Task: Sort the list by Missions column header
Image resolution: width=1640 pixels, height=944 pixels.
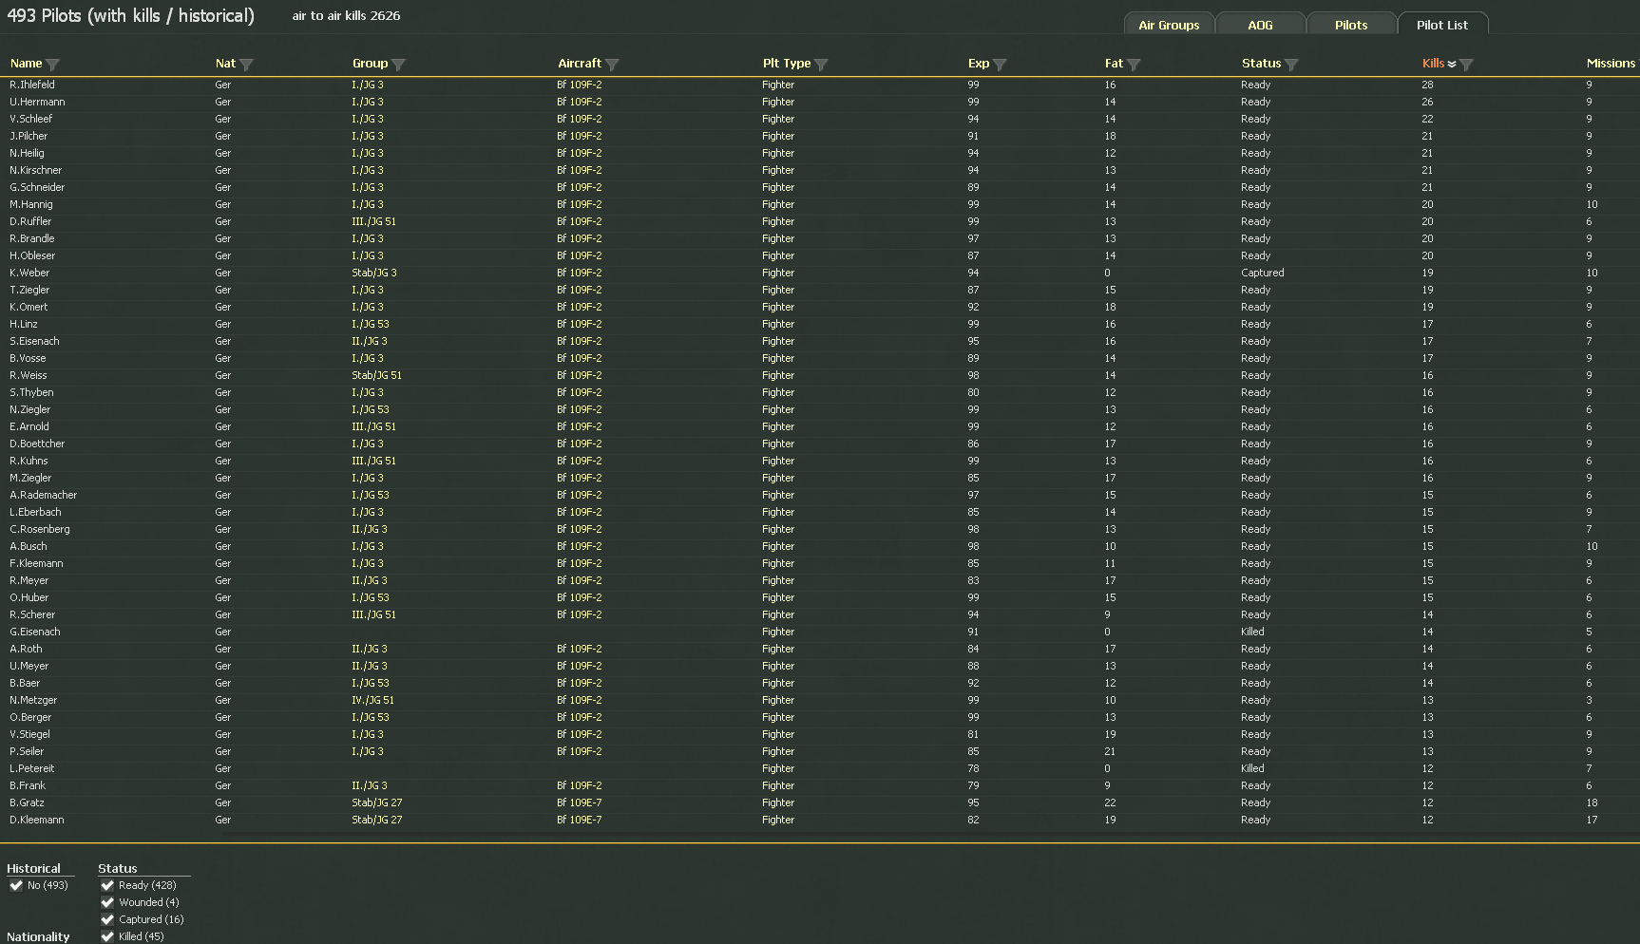Action: click(x=1611, y=64)
